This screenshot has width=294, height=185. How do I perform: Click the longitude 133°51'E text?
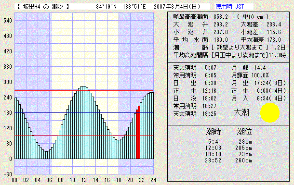point(134,7)
